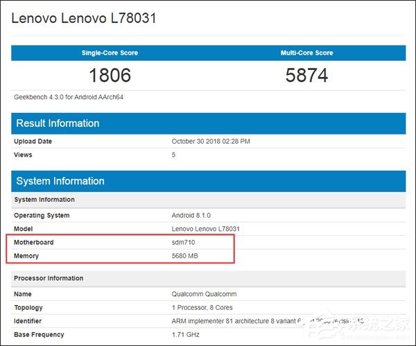Click the Operating System label
This screenshot has height=346, width=416.
click(42, 216)
